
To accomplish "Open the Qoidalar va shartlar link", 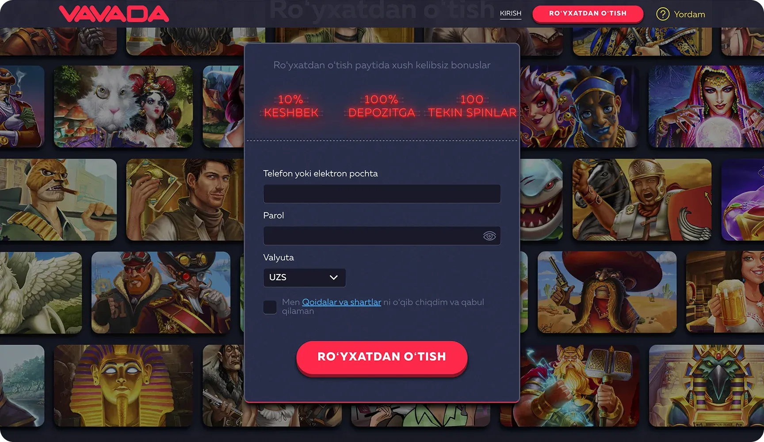I will click(341, 302).
